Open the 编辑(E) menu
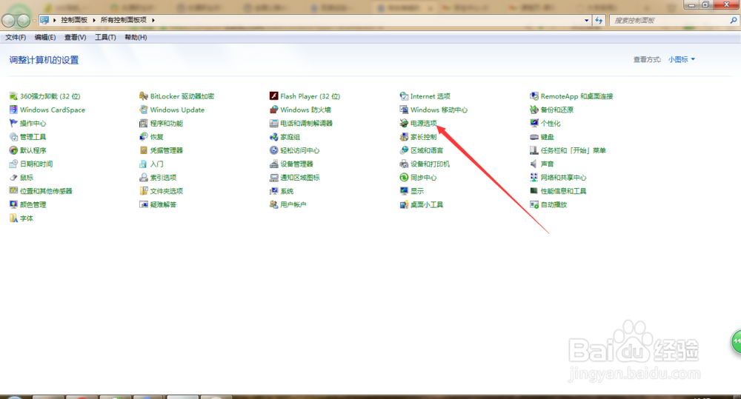741x399 pixels. point(45,37)
